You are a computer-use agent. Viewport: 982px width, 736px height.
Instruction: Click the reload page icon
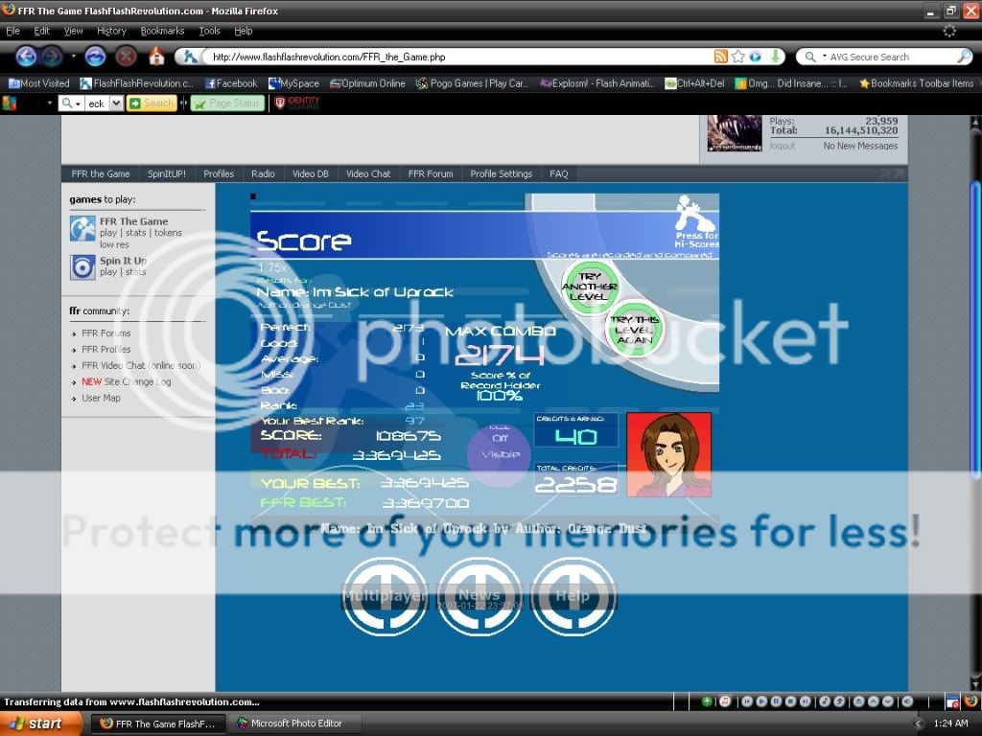click(x=95, y=57)
